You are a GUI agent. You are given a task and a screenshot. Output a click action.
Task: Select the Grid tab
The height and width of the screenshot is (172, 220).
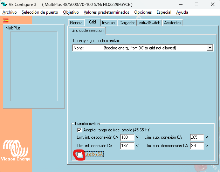coord(92,22)
